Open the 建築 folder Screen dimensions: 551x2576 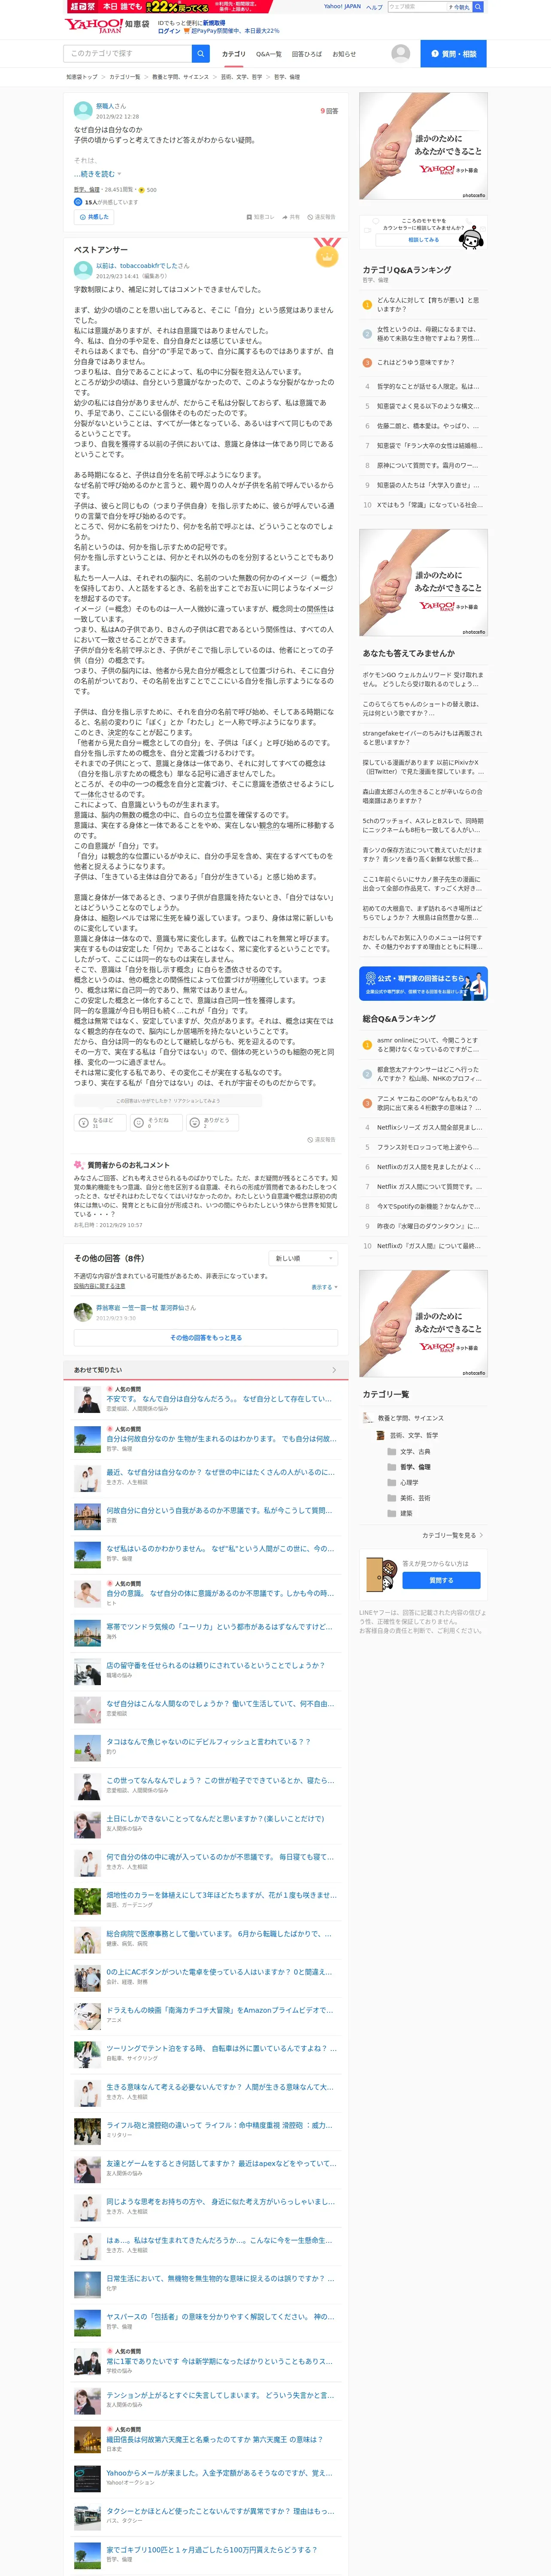tap(400, 1513)
